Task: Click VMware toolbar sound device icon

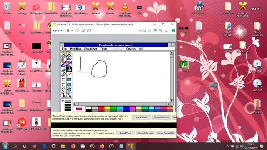Action: 166,30
